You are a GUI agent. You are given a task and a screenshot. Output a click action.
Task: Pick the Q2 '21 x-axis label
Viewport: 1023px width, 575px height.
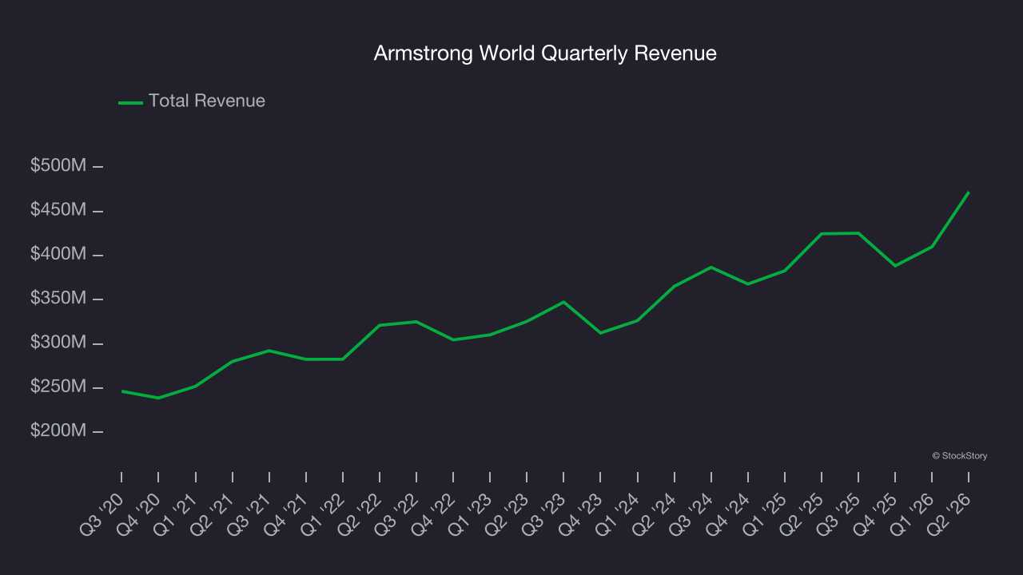[x=213, y=514]
